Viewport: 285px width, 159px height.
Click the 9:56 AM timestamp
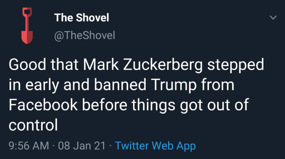pyautogui.click(x=29, y=146)
